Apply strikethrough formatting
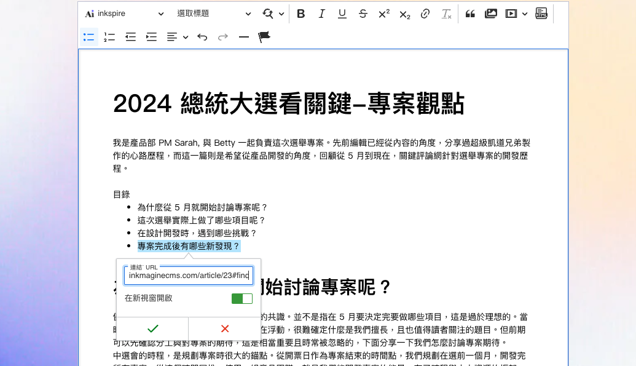This screenshot has width=636, height=366. 363,14
